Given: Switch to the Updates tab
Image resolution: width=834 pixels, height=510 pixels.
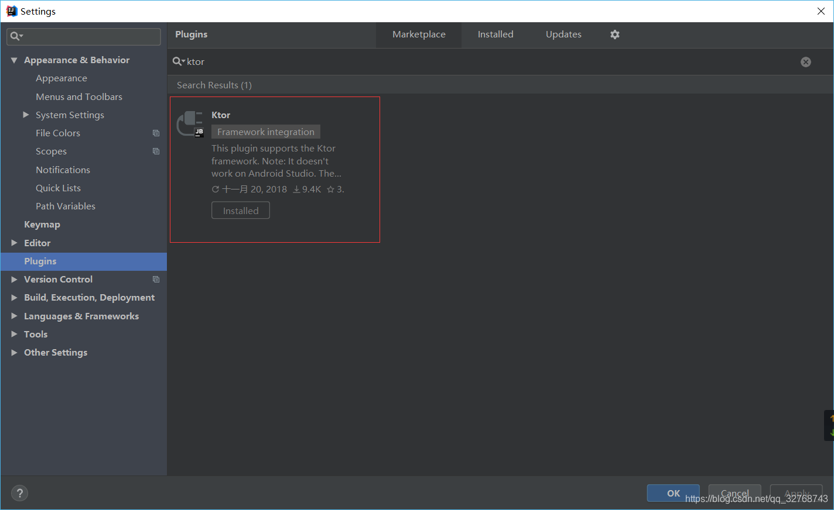Looking at the screenshot, I should pyautogui.click(x=563, y=35).
